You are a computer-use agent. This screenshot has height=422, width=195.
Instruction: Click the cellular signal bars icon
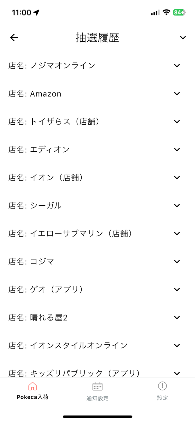coord(155,12)
